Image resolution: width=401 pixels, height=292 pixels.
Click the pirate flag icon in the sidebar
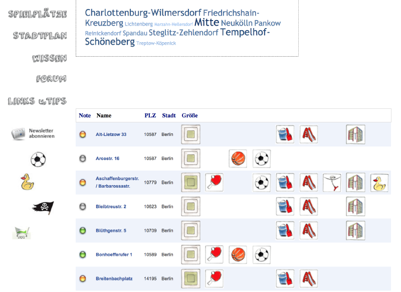pyautogui.click(x=43, y=208)
